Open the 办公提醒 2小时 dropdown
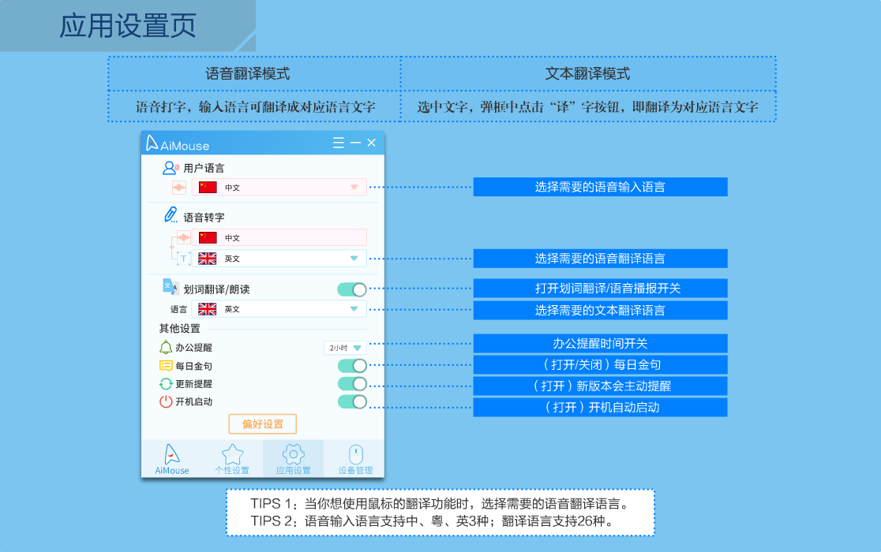Image resolution: width=881 pixels, height=552 pixels. (x=345, y=348)
